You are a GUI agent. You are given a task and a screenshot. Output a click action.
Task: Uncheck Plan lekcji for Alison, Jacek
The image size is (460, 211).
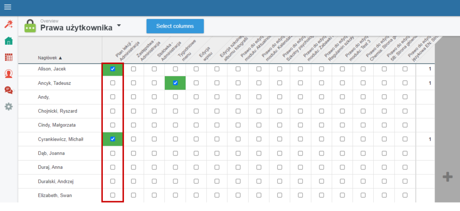[113, 69]
